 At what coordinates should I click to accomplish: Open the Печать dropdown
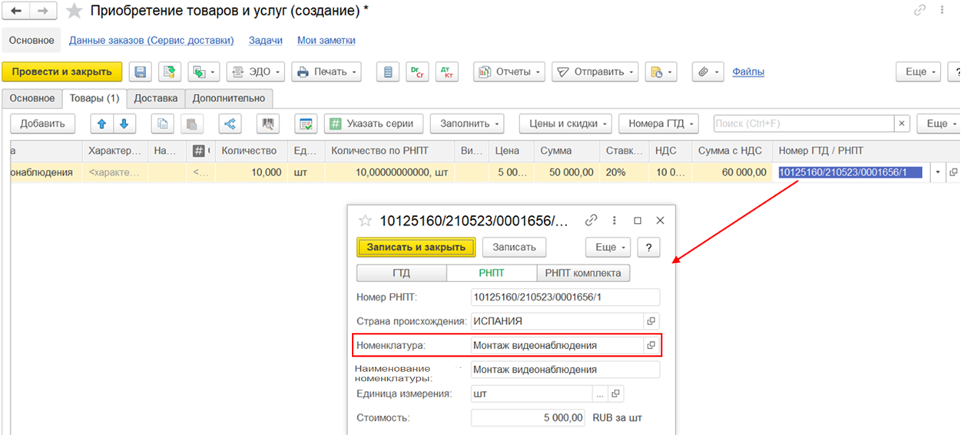point(326,71)
